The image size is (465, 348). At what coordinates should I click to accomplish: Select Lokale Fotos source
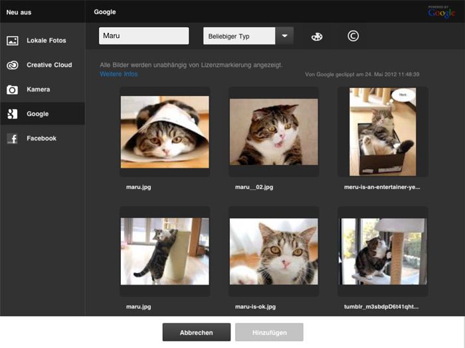[x=46, y=40]
